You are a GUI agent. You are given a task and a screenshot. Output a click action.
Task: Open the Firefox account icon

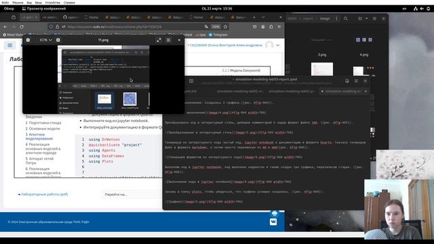[263, 27]
